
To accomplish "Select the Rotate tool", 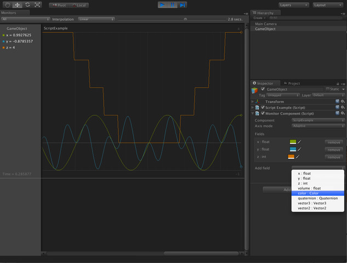I will 27,5.
